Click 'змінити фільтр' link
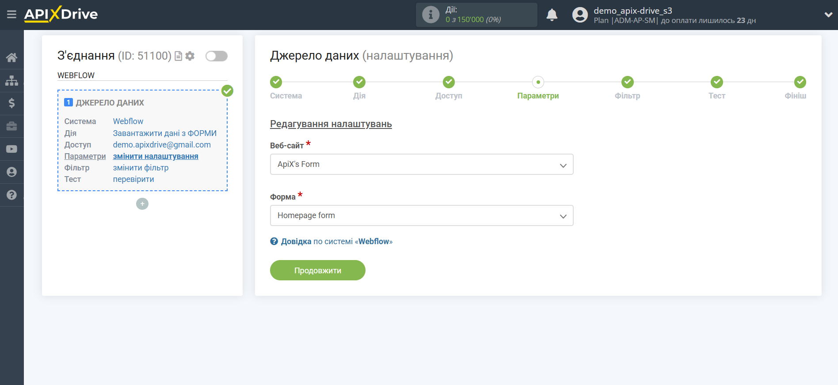838x385 pixels. pos(141,168)
